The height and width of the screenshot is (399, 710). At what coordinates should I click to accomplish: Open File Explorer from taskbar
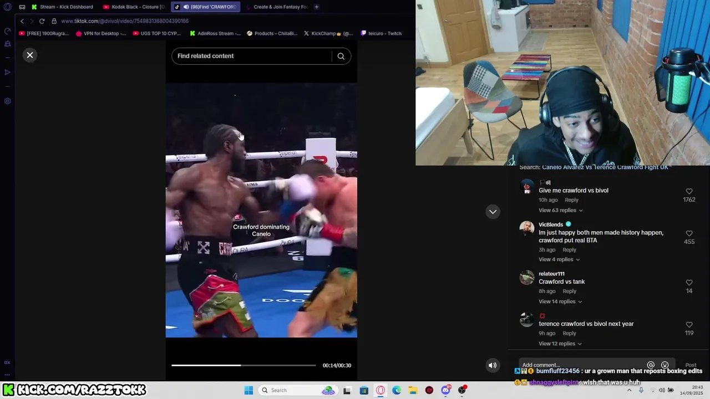(x=413, y=390)
